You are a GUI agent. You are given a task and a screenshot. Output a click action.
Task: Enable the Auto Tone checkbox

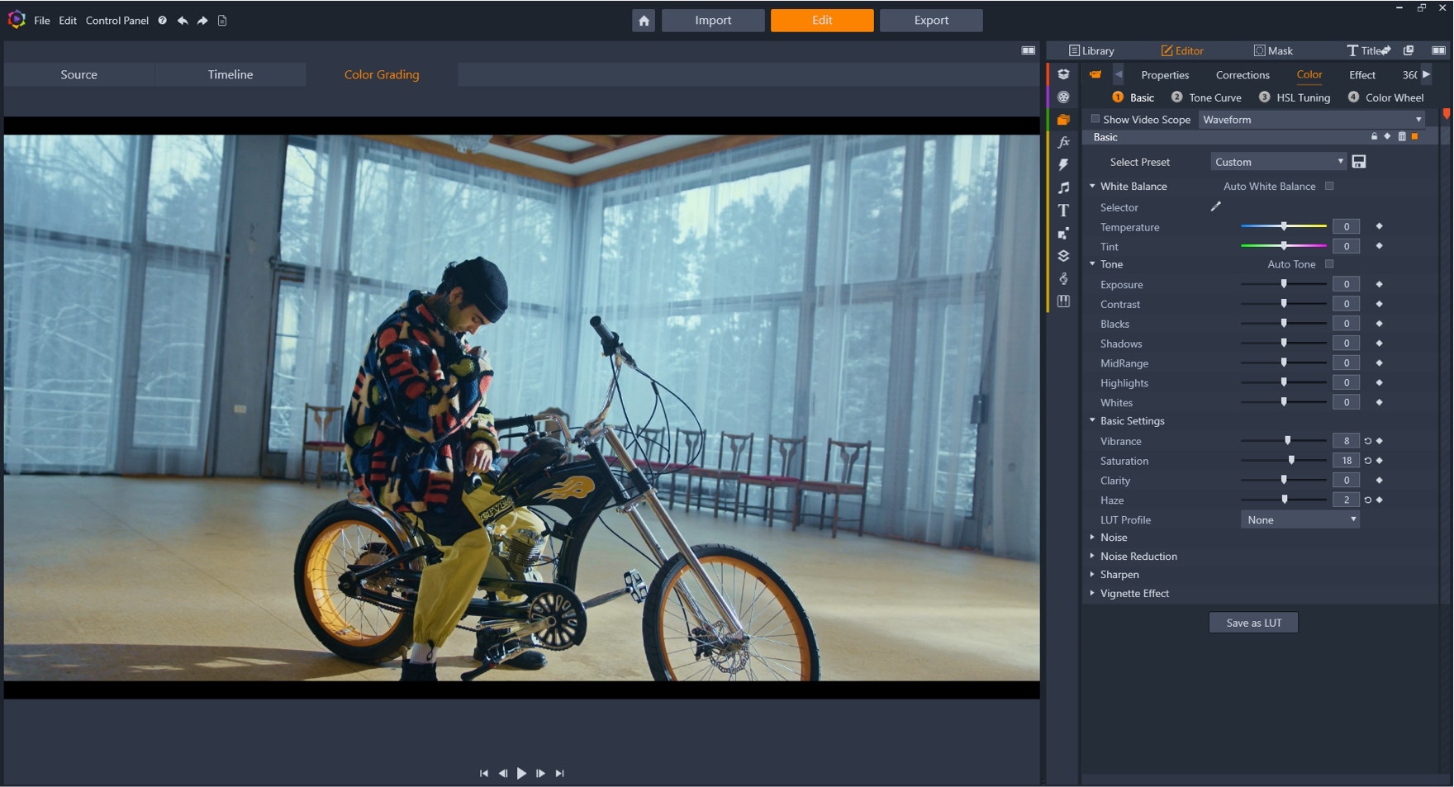coord(1329,264)
